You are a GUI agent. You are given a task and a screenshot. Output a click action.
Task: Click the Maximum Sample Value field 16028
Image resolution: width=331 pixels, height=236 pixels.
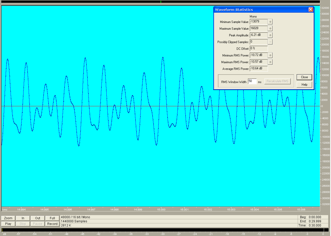(x=259, y=28)
